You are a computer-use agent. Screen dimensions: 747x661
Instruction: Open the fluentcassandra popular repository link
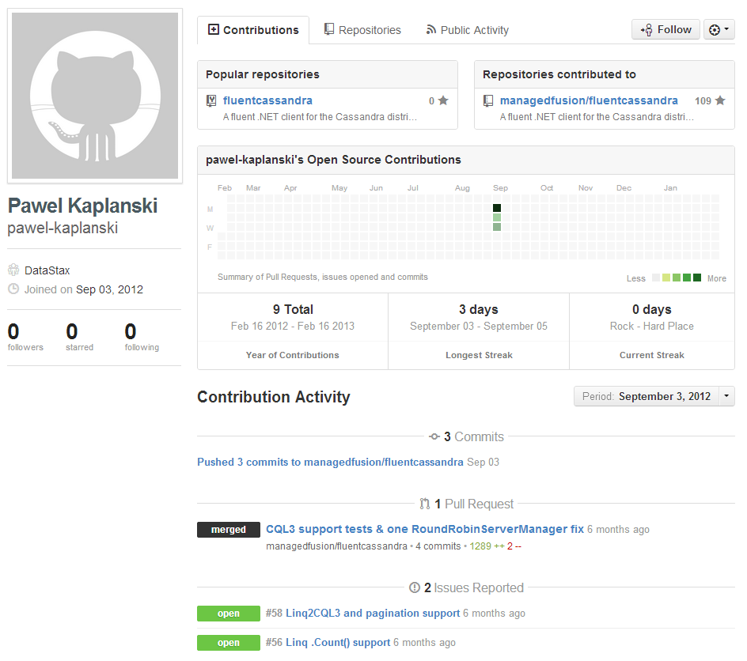267,100
